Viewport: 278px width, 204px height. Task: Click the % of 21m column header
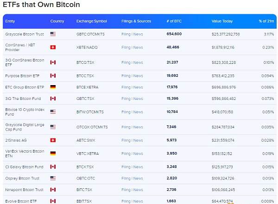[x=266, y=21]
